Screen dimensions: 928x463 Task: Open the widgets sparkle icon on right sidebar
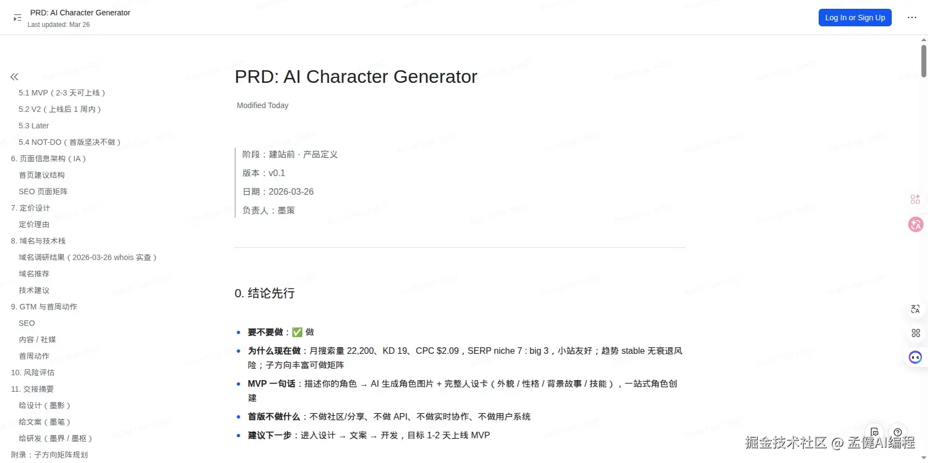tap(915, 199)
